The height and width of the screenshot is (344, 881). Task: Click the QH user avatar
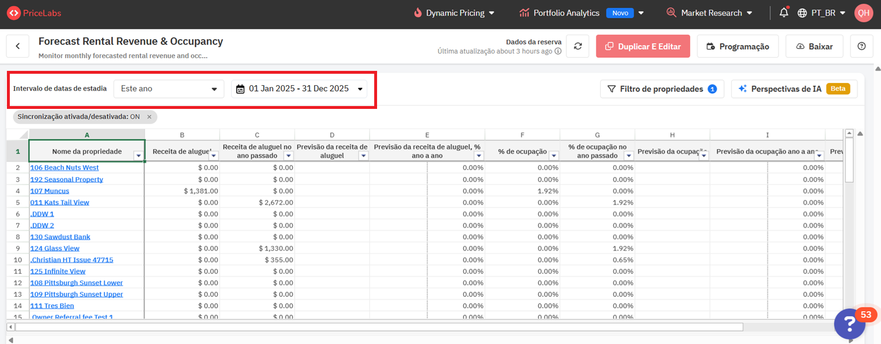click(863, 13)
